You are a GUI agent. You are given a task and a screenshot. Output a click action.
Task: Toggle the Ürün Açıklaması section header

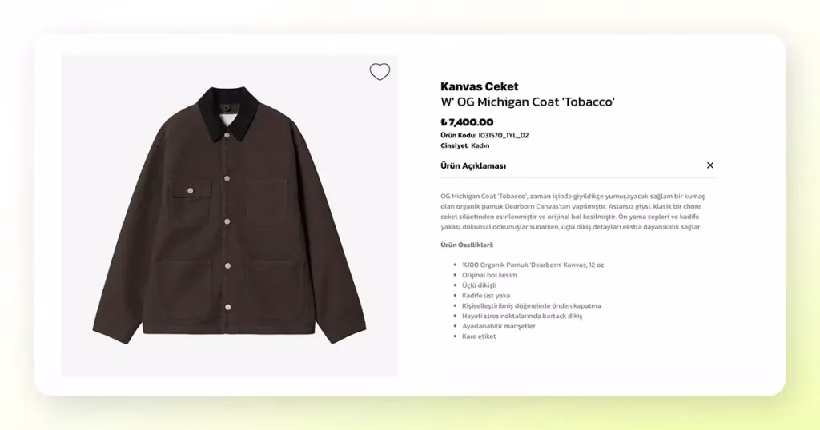(x=578, y=166)
